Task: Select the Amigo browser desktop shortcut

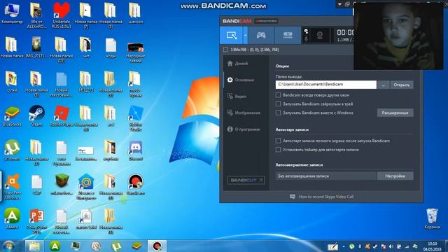Action: 12,219
